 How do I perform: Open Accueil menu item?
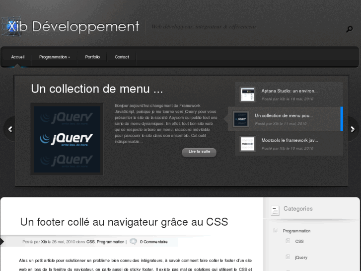pyautogui.click(x=18, y=57)
